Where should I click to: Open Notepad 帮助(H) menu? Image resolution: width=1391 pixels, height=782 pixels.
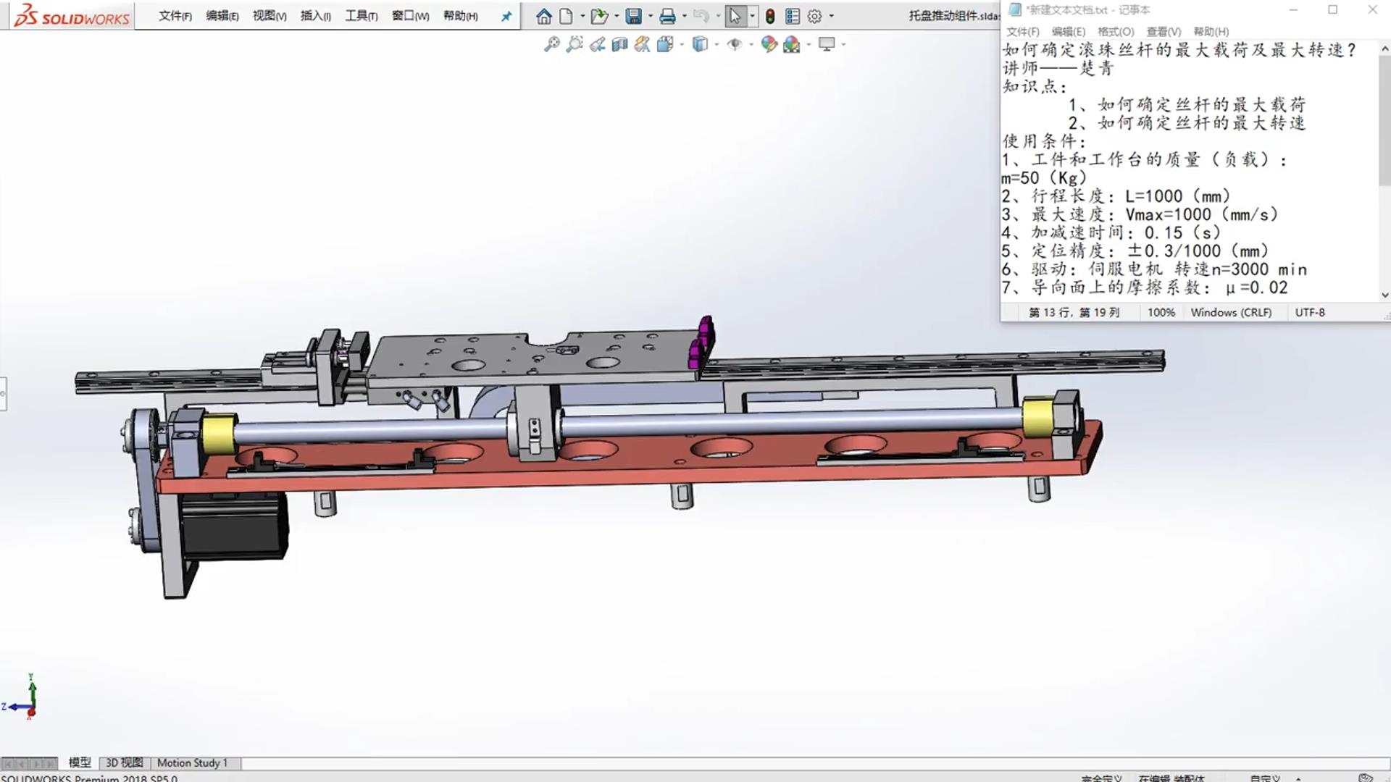pyautogui.click(x=1211, y=32)
